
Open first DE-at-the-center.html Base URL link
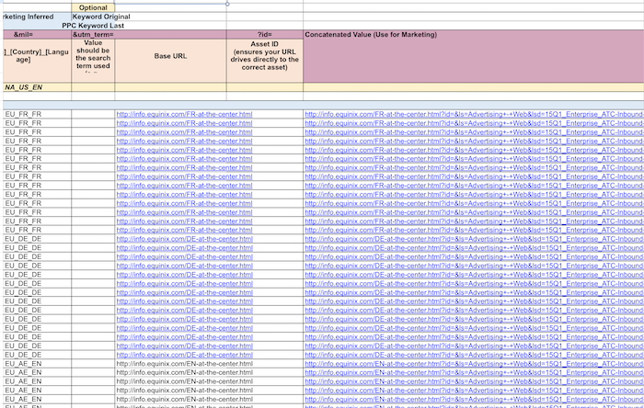pyautogui.click(x=184, y=239)
